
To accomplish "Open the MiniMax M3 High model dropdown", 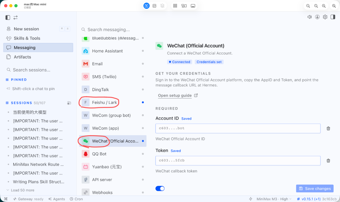I will [x=274, y=199].
